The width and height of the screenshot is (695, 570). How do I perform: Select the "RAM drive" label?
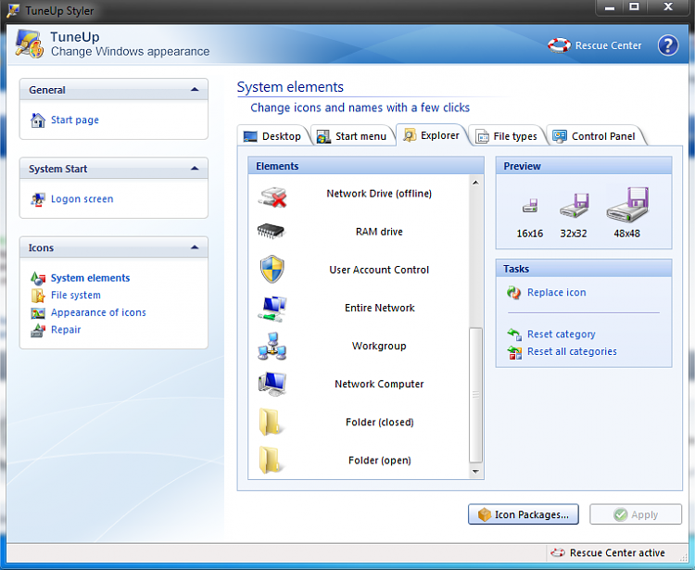(379, 232)
